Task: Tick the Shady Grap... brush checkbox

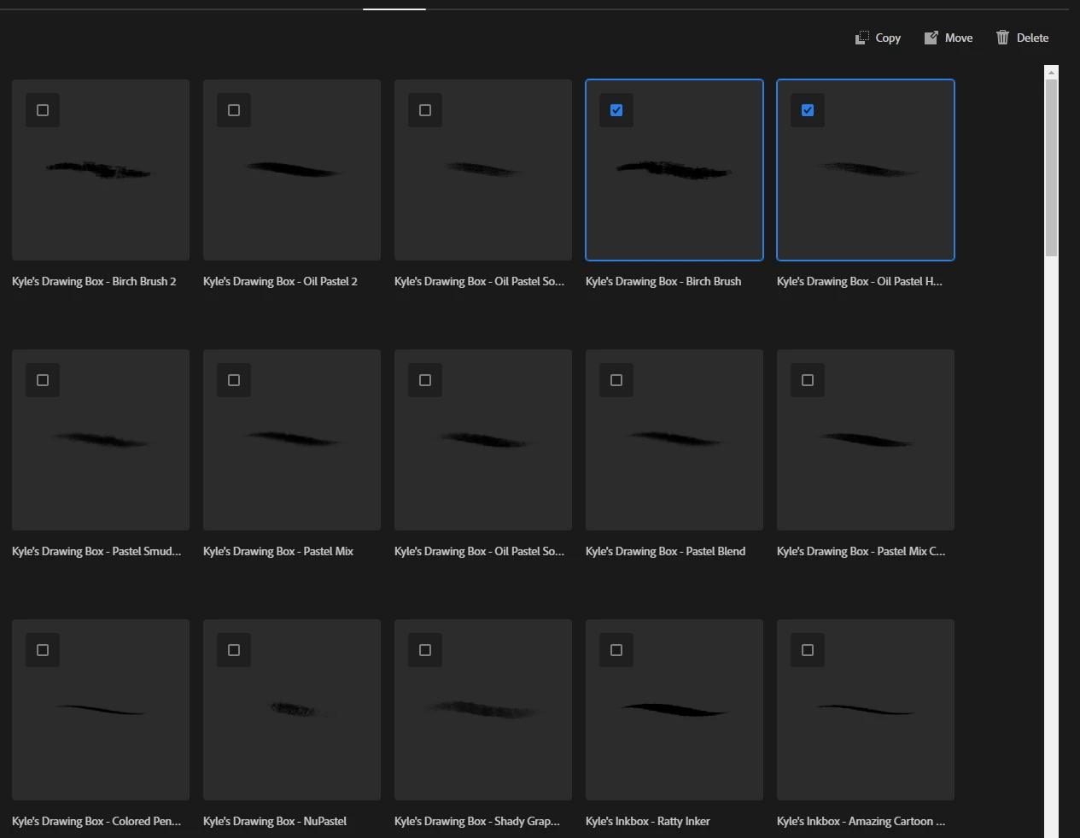Action: pos(425,650)
